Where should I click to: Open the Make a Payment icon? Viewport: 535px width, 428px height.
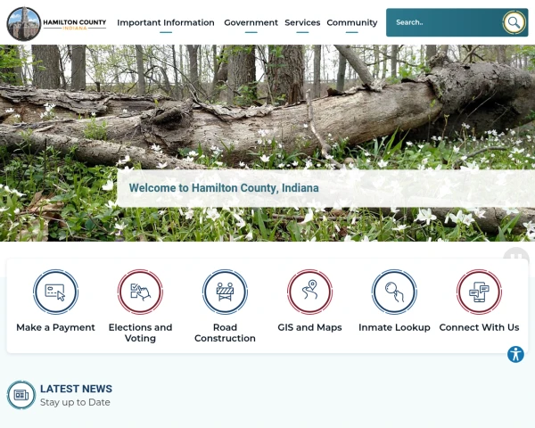[55, 292]
